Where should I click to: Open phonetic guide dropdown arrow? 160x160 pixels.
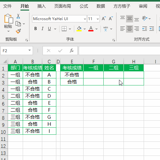coord(111,29)
